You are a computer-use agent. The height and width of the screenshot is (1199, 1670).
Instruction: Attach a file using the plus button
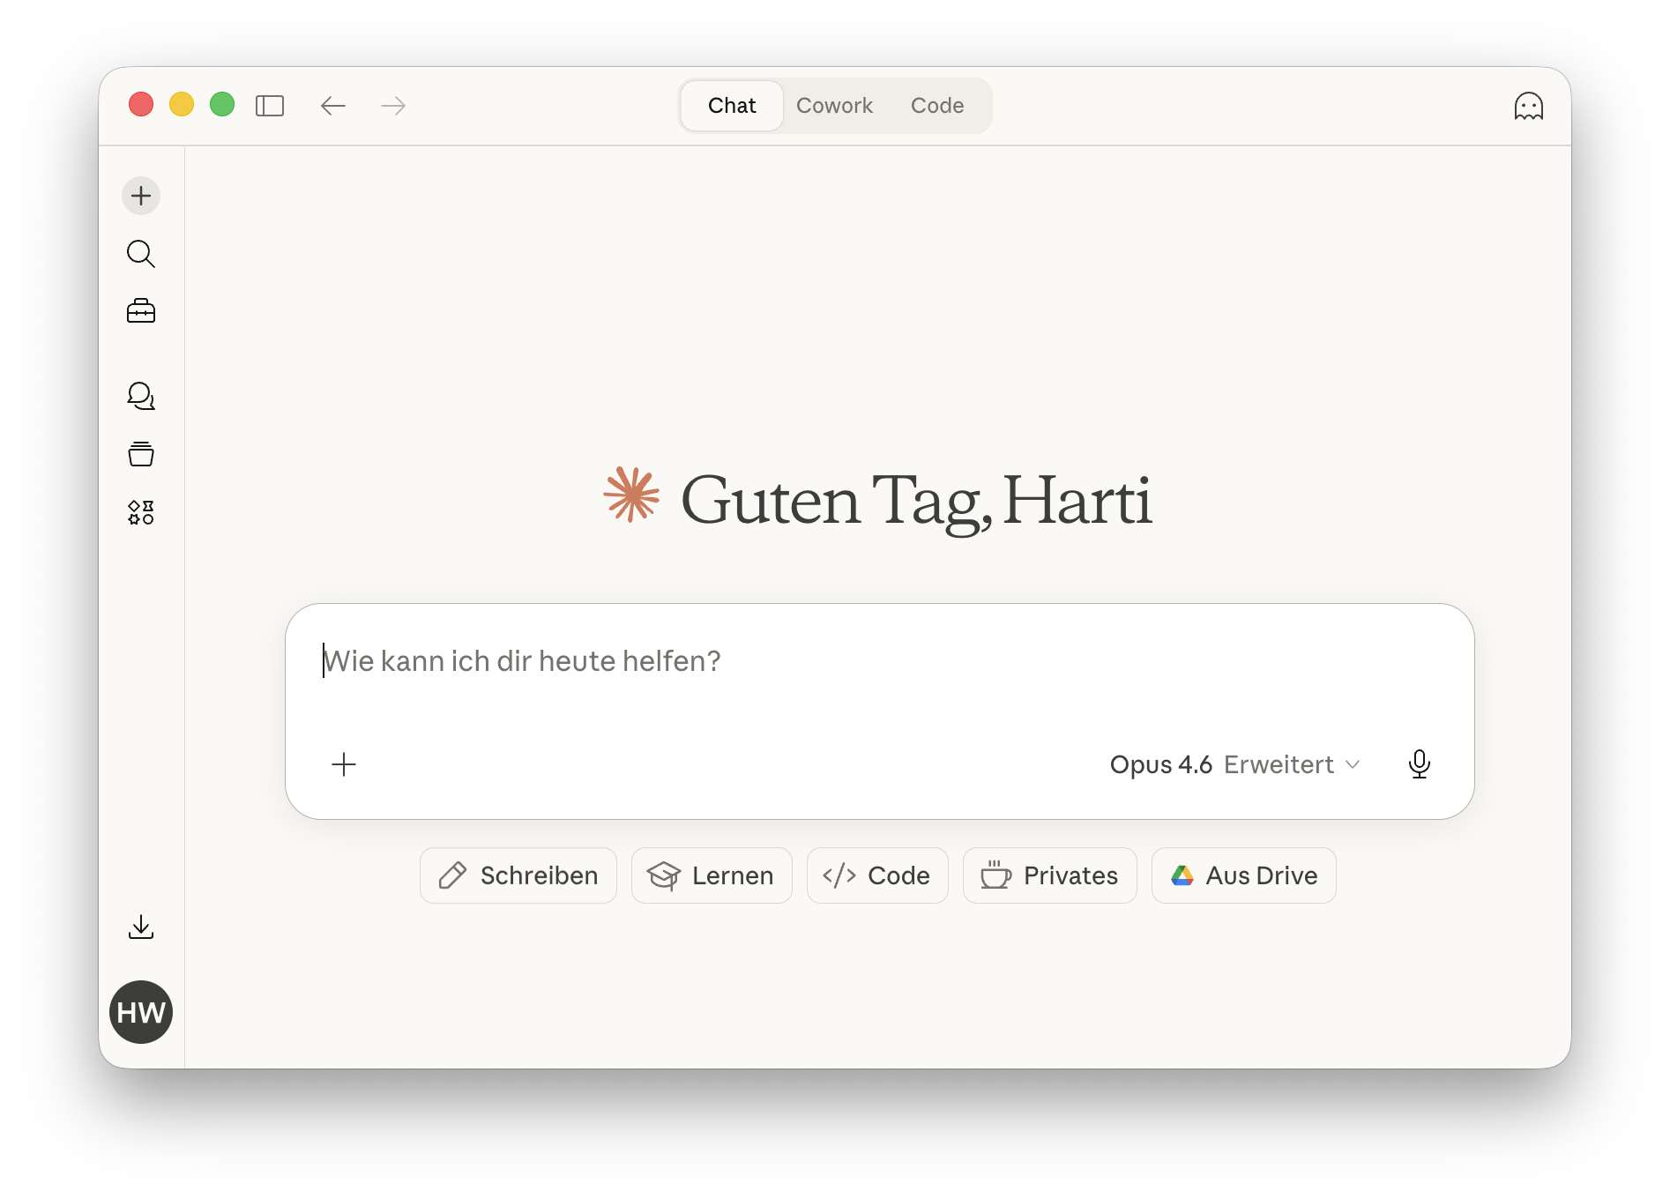coord(344,765)
